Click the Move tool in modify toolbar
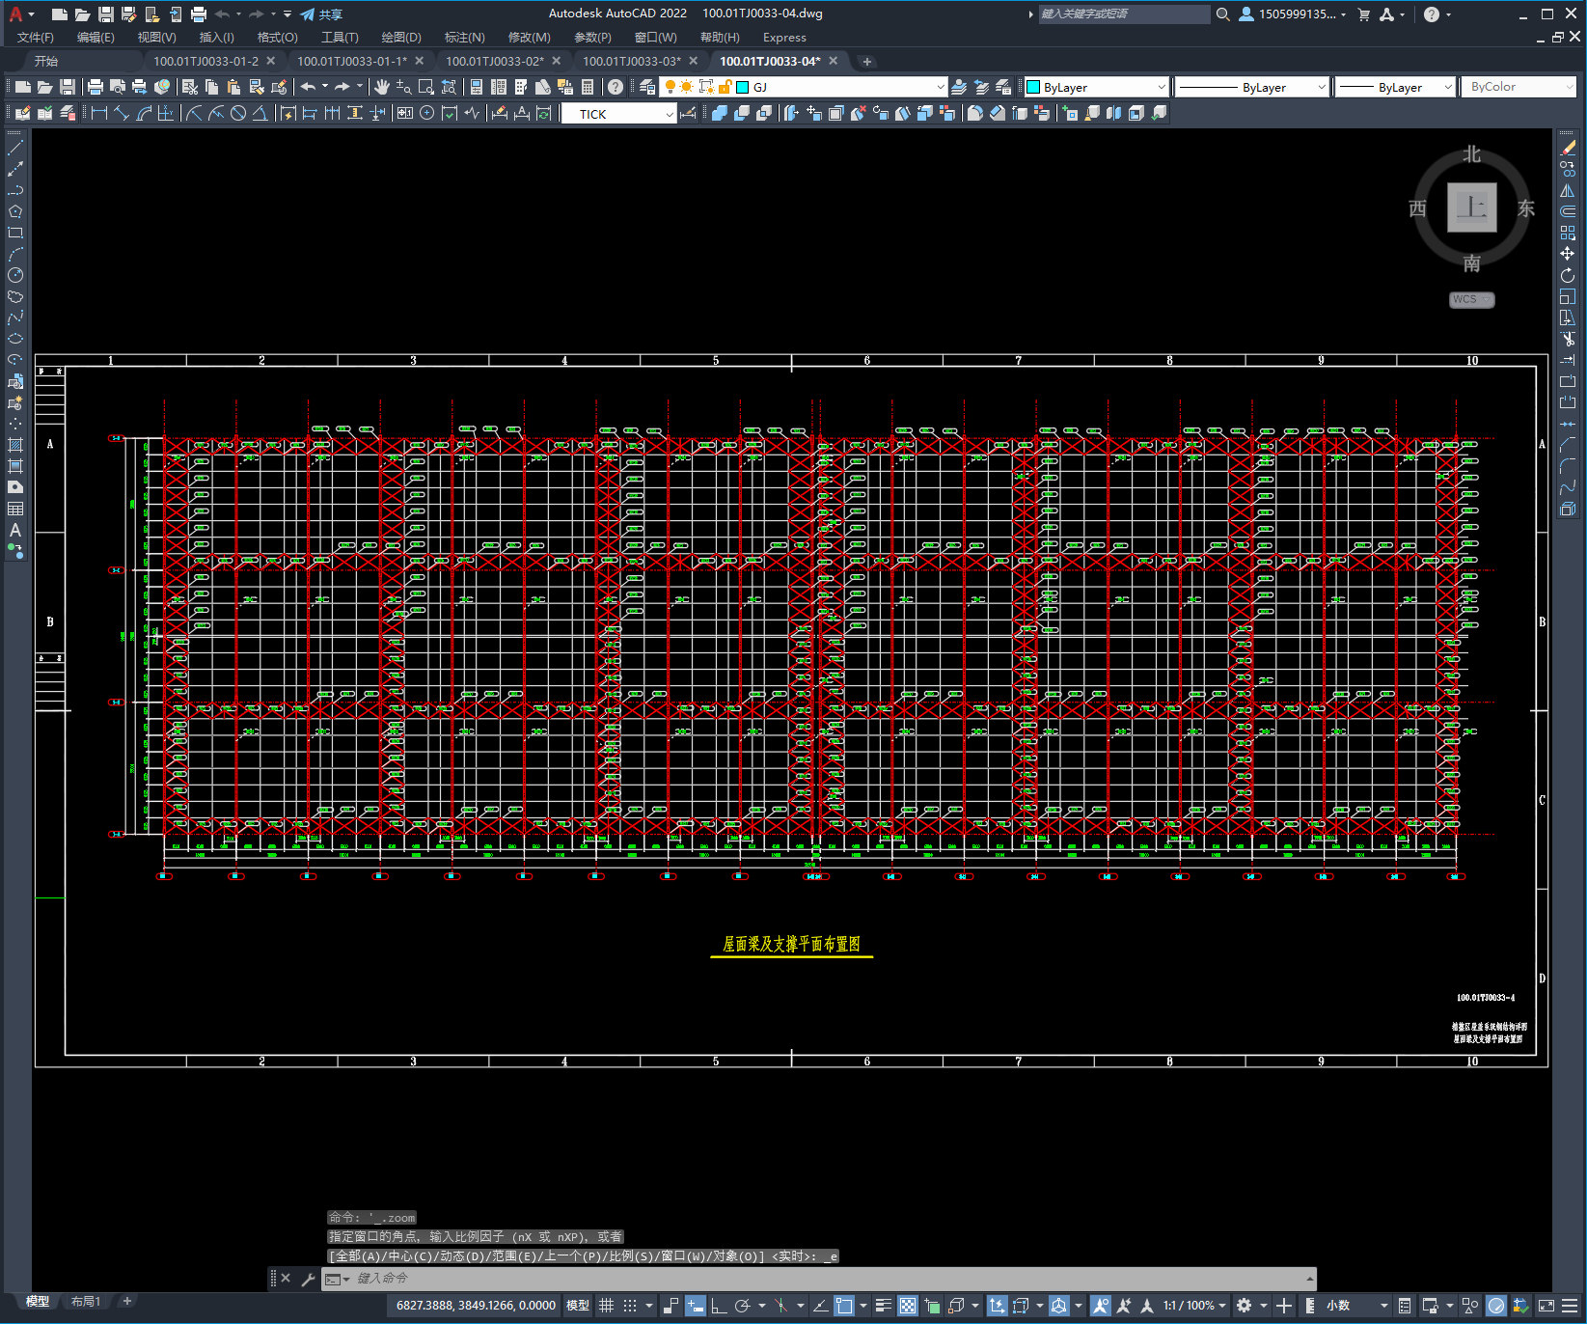Viewport: 1587px width, 1324px height. pyautogui.click(x=1568, y=254)
